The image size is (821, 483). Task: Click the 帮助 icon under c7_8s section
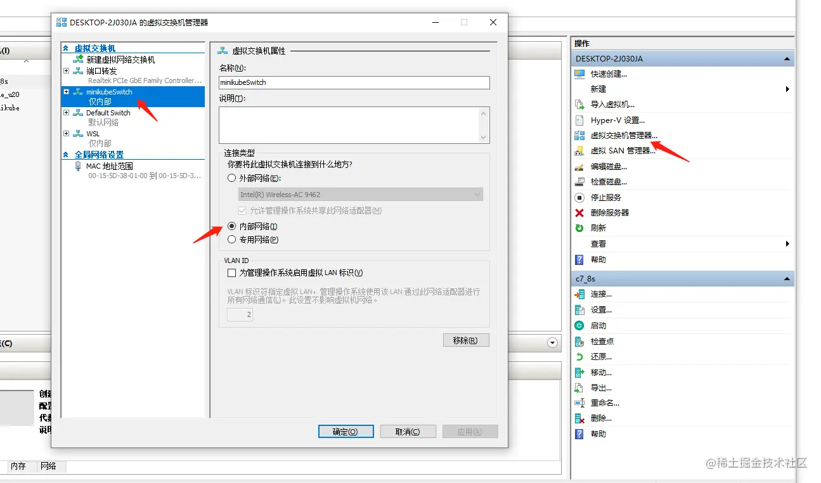click(579, 434)
